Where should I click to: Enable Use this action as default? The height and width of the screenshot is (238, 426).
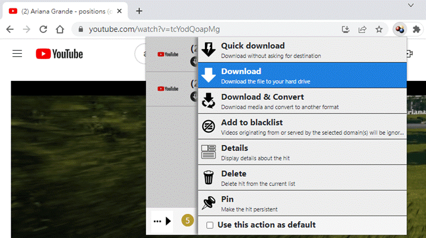click(x=210, y=225)
